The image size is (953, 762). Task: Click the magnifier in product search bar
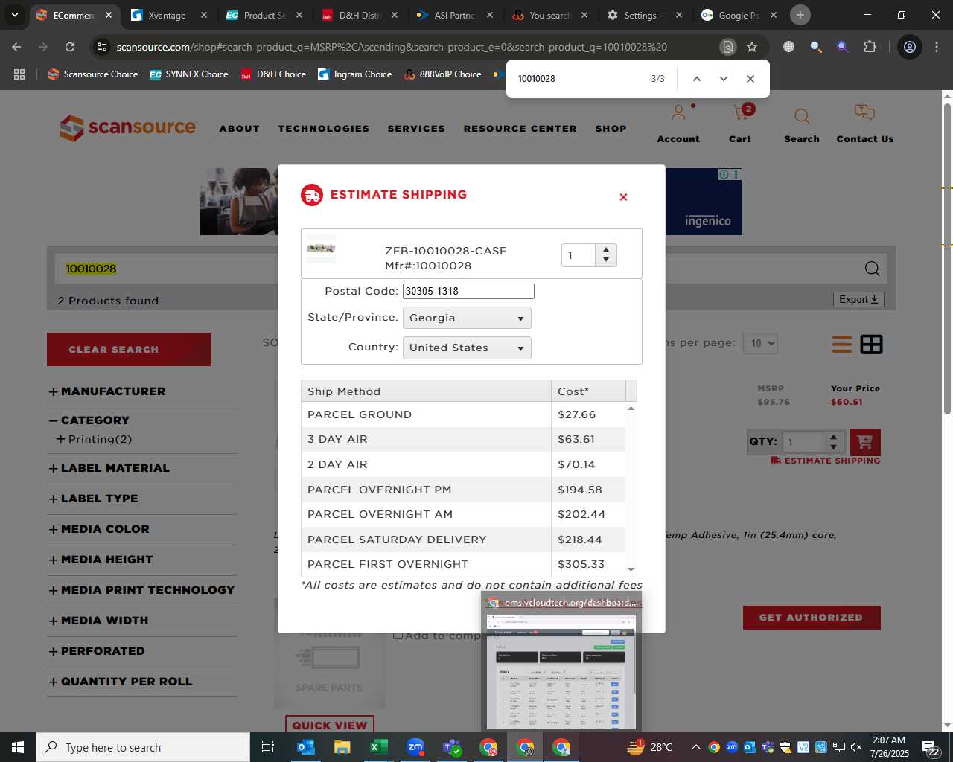click(872, 269)
